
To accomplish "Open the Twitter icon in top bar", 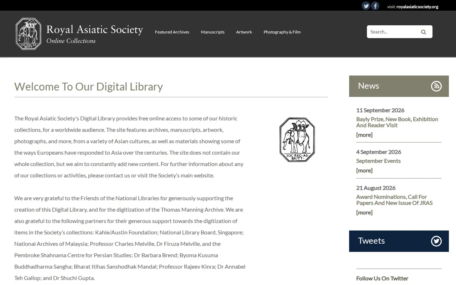I will (x=366, y=6).
